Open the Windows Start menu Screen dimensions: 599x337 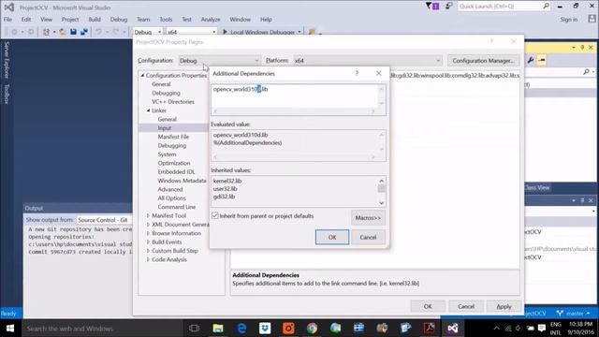pos(10,329)
